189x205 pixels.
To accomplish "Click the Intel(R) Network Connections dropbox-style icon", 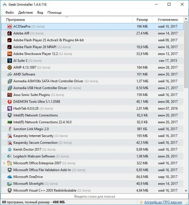I will pos(10,115).
